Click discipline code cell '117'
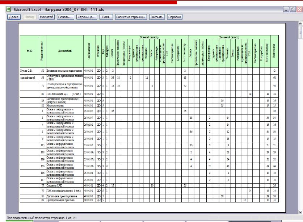303x222 pixels. (43, 180)
